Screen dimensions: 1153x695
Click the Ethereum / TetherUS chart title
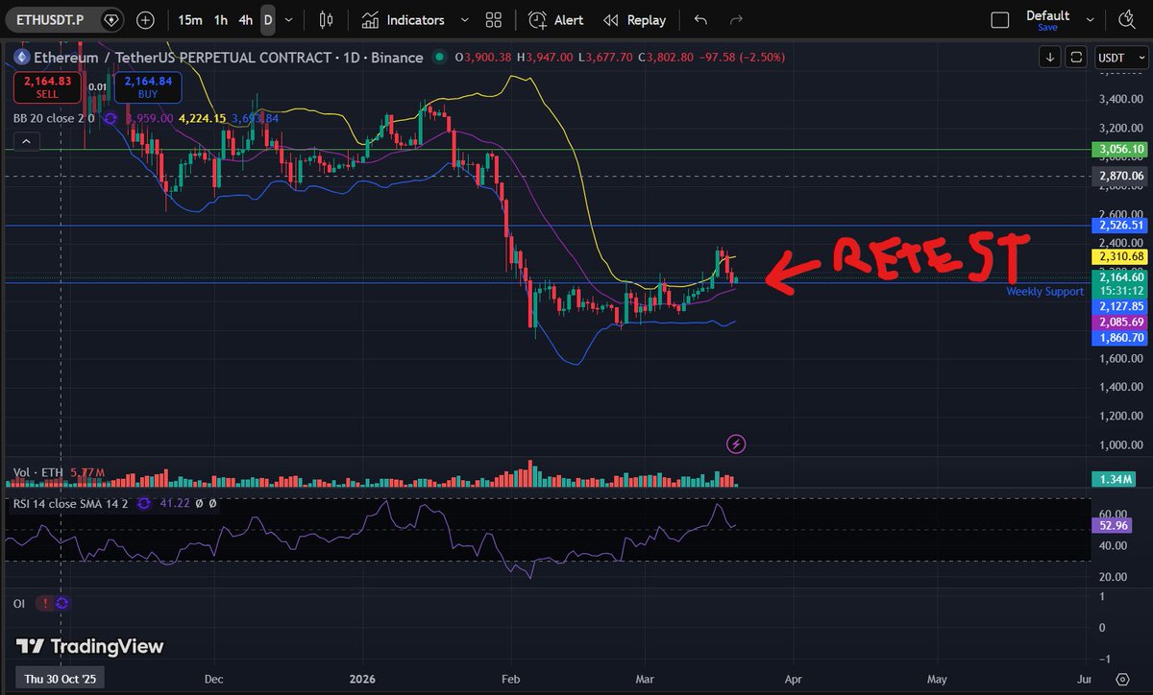(x=229, y=58)
